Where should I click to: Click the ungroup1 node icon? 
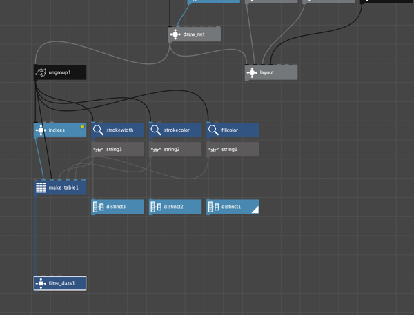click(x=41, y=72)
